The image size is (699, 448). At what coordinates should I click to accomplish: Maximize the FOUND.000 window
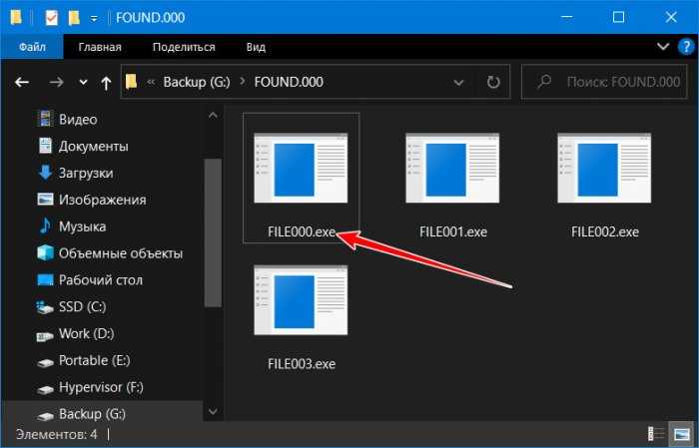point(618,17)
